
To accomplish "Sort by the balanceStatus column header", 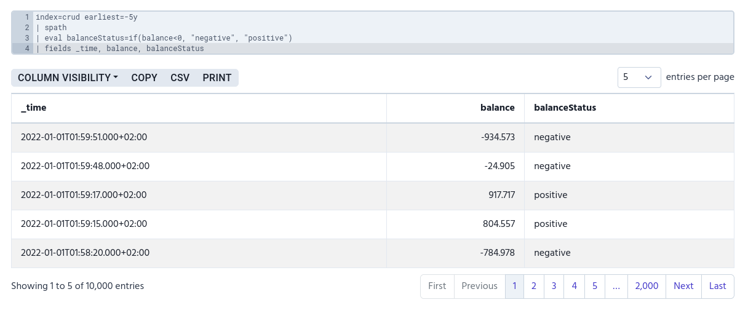I will point(629,108).
